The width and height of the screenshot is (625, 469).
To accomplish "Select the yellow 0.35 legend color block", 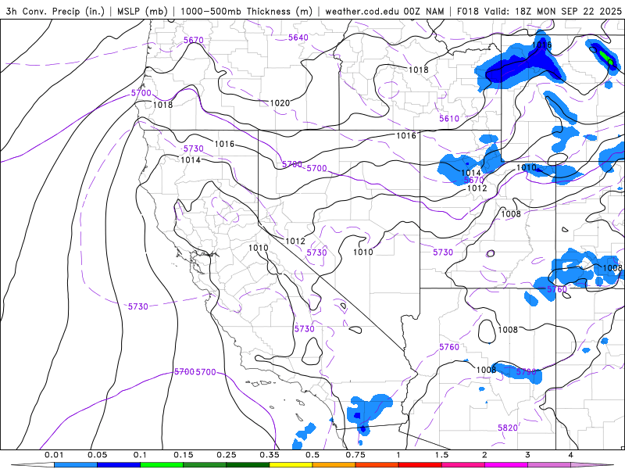I will (291, 465).
